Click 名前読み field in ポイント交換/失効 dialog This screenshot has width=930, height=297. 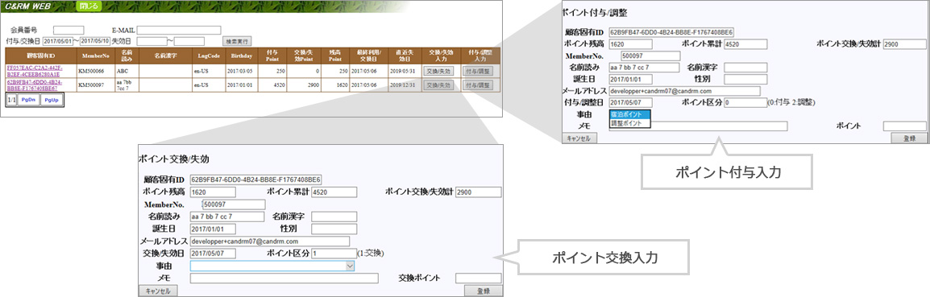pos(227,217)
